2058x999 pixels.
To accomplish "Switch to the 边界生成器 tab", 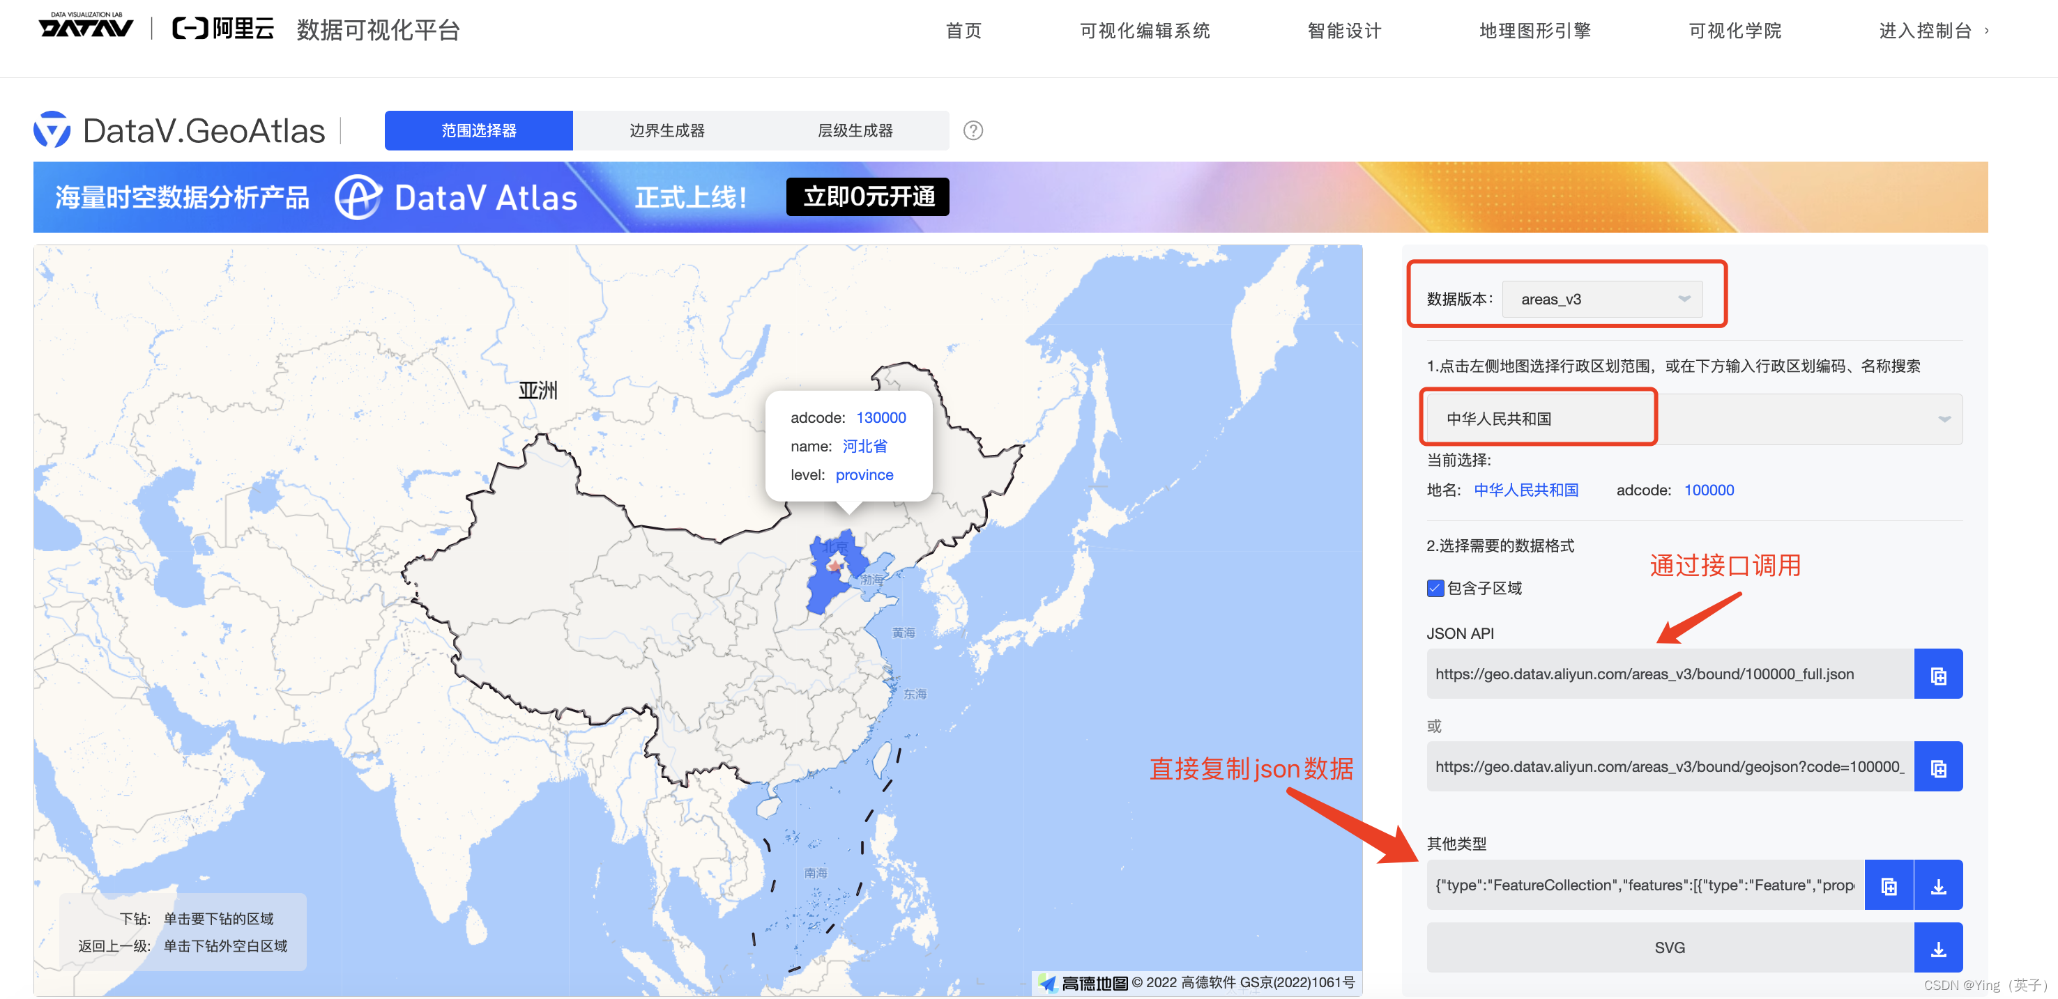I will click(x=667, y=130).
